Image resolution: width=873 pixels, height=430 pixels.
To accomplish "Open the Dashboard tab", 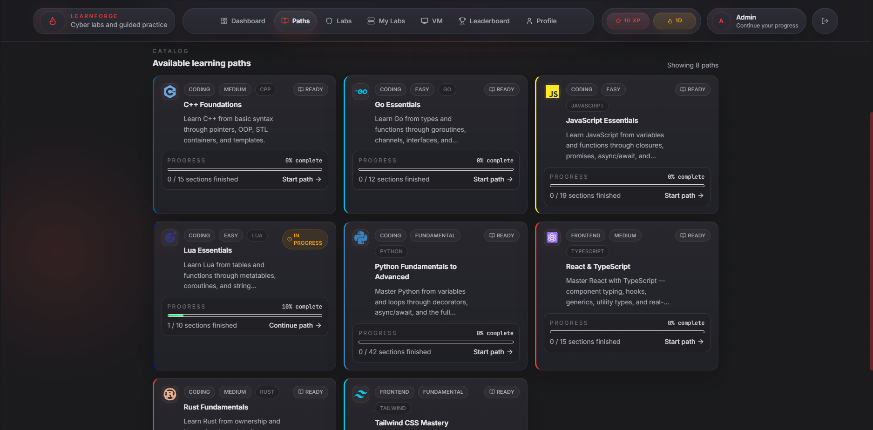I will (243, 21).
